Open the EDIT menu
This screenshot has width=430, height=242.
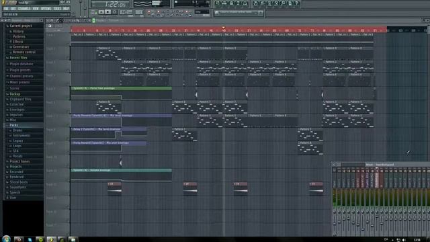coord(13,9)
